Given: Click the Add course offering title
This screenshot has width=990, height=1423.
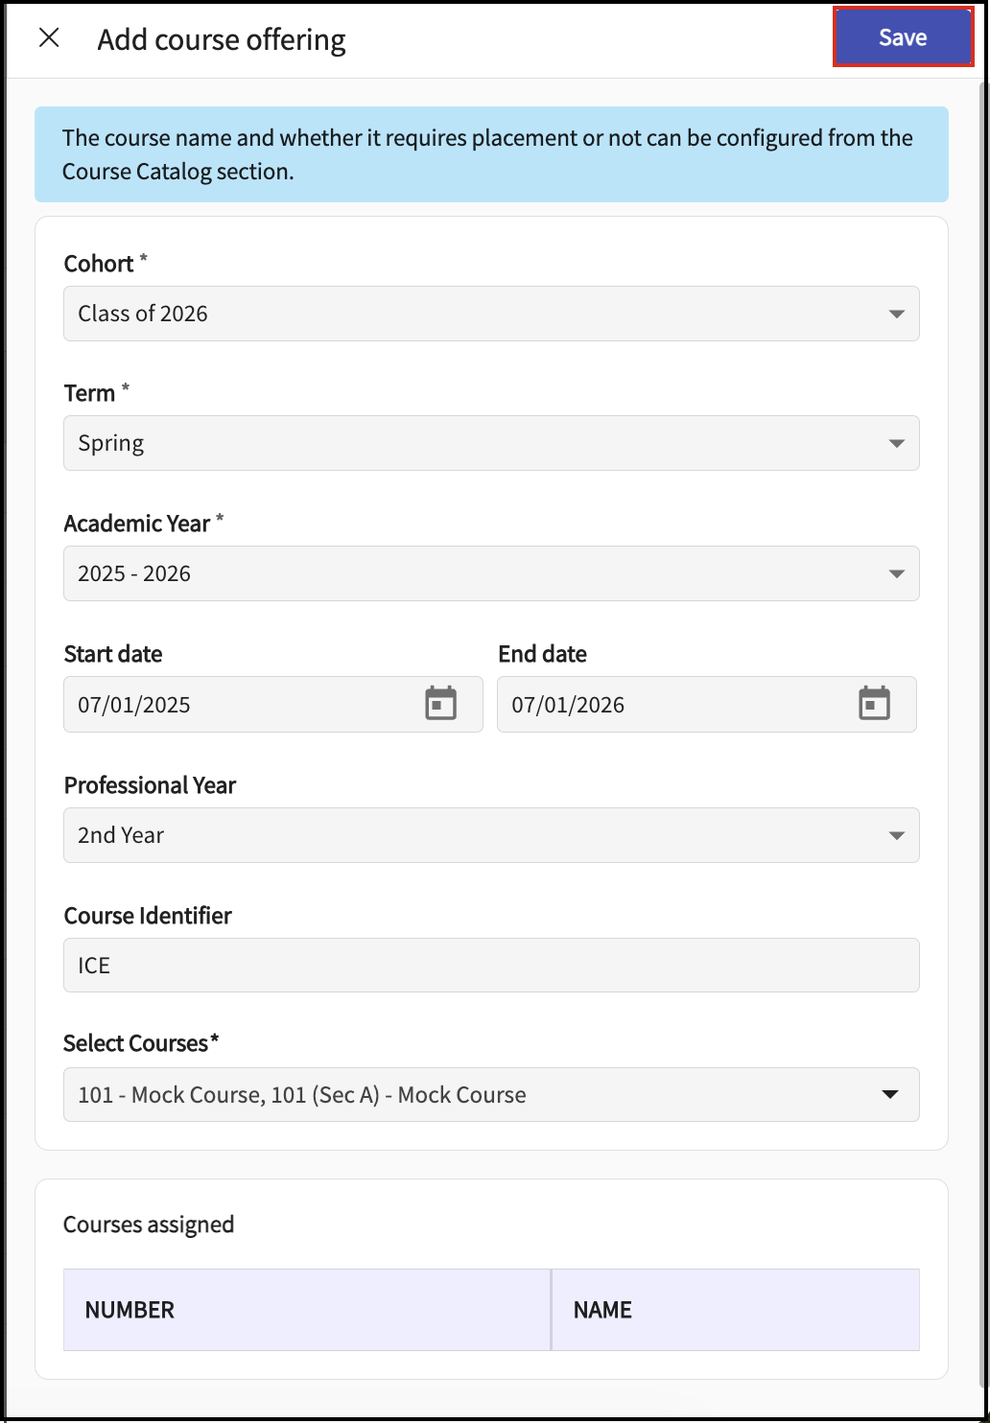Looking at the screenshot, I should (222, 39).
